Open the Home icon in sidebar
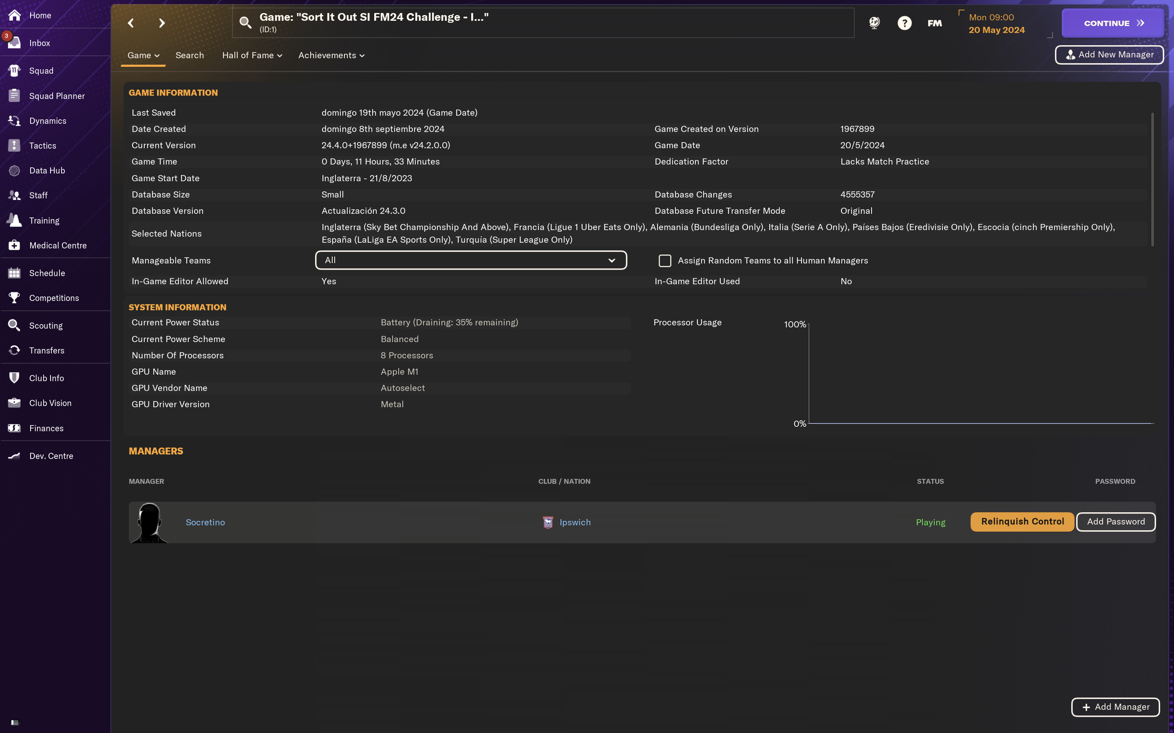Image resolution: width=1174 pixels, height=733 pixels. coord(15,15)
